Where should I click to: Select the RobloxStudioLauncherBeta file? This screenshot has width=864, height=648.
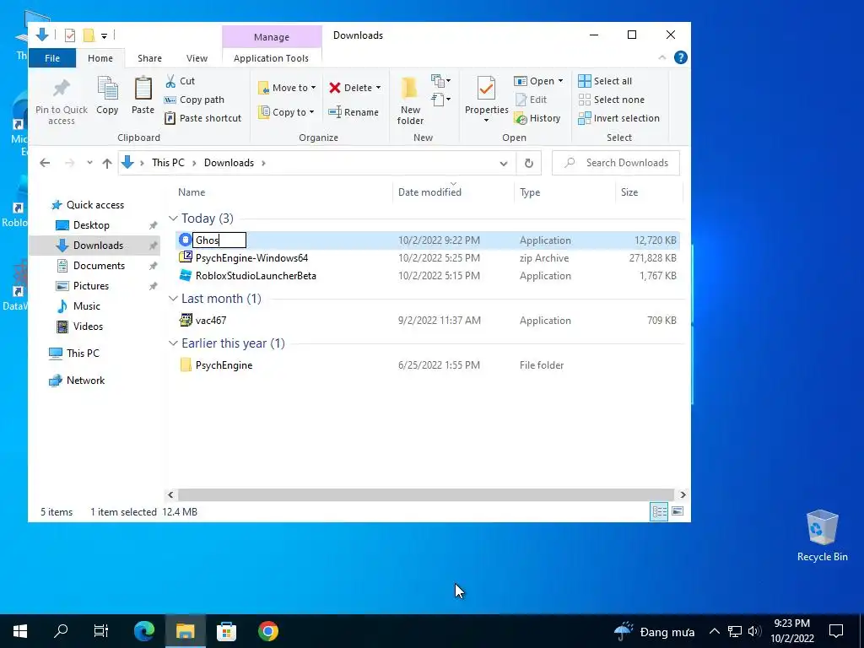[x=256, y=276]
